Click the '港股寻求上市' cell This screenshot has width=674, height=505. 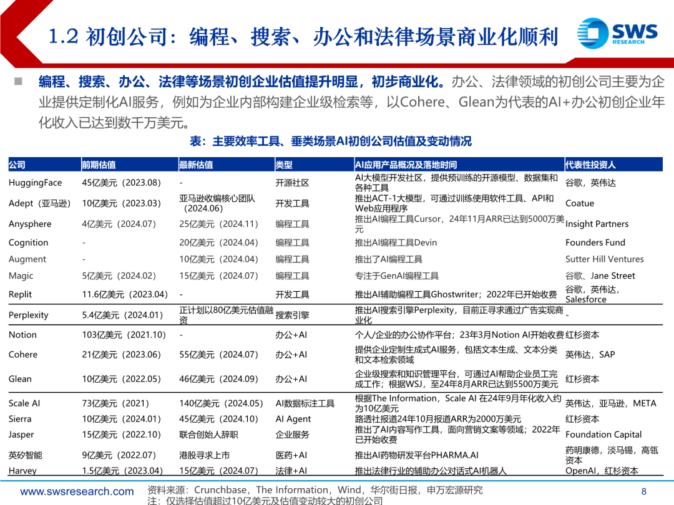click(x=204, y=455)
